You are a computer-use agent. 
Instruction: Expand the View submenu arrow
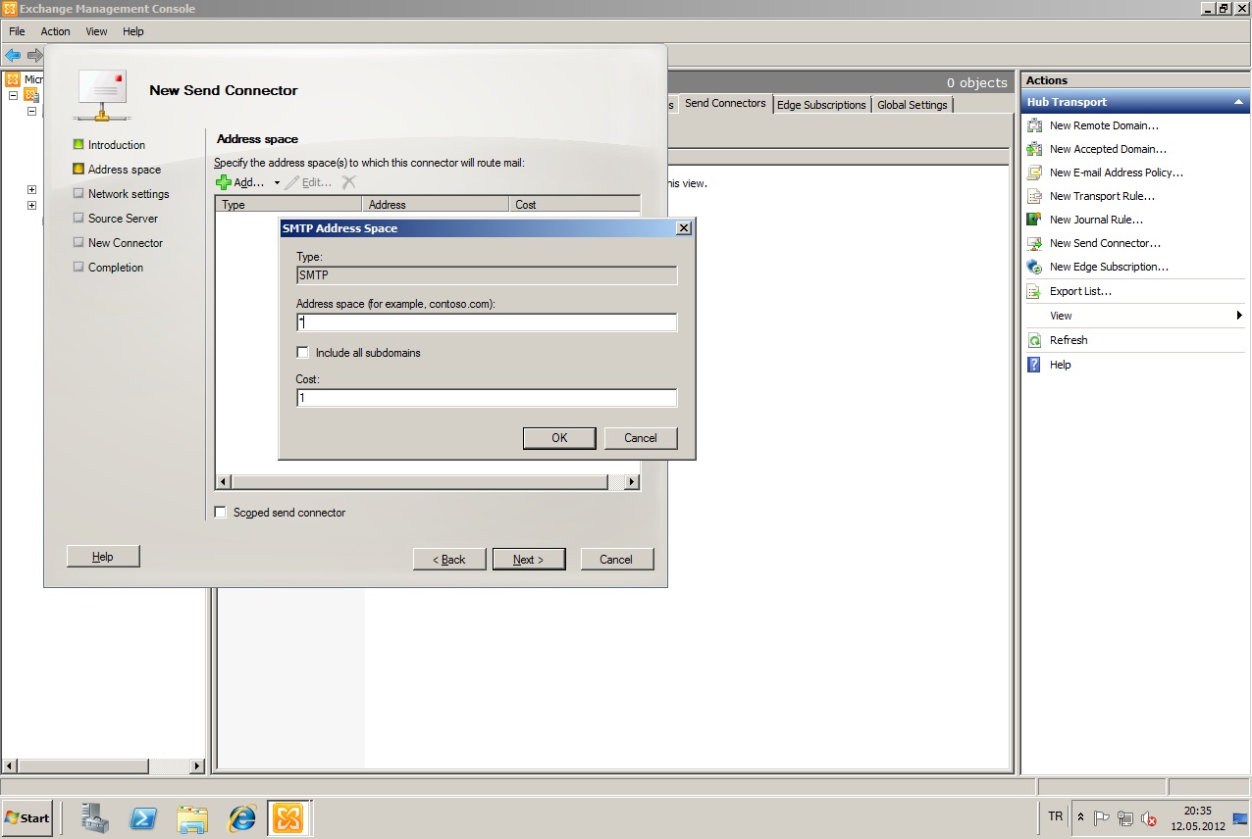coord(1239,316)
